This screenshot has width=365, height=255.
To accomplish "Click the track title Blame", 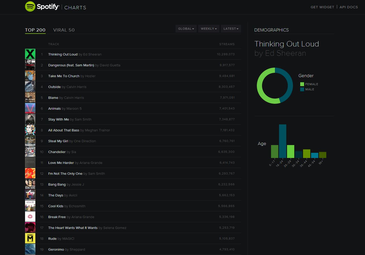I will pos(53,98).
